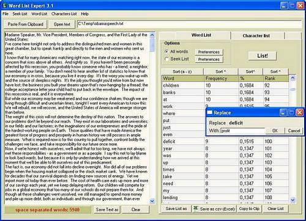
Task: Switch to the Character list tab
Action: (256, 35)
